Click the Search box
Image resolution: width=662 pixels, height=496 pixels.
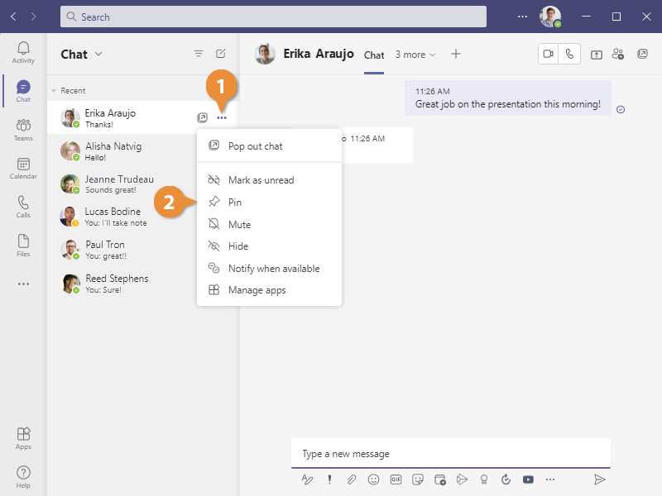tap(273, 17)
